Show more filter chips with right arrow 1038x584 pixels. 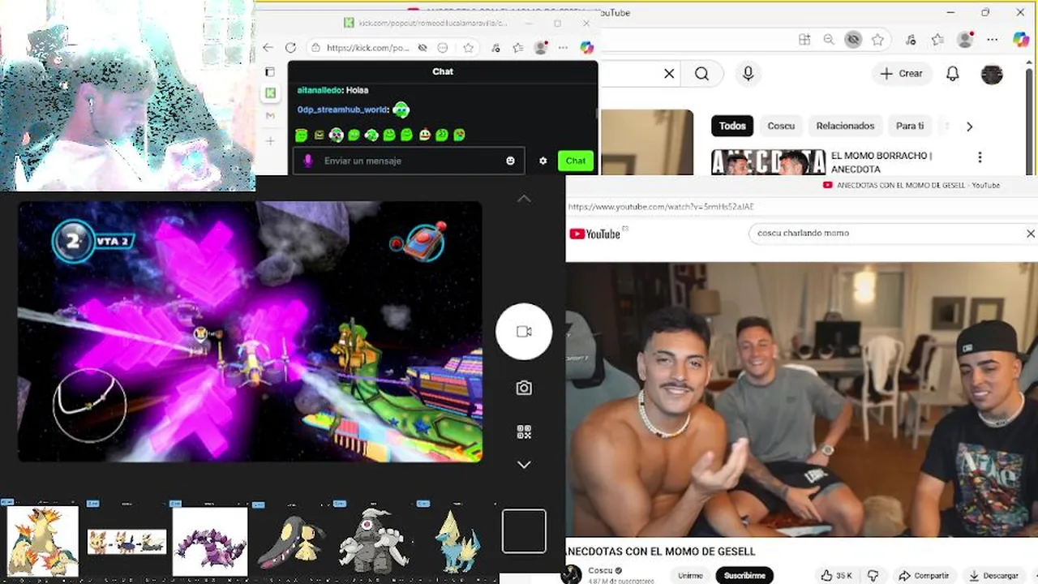tap(969, 127)
